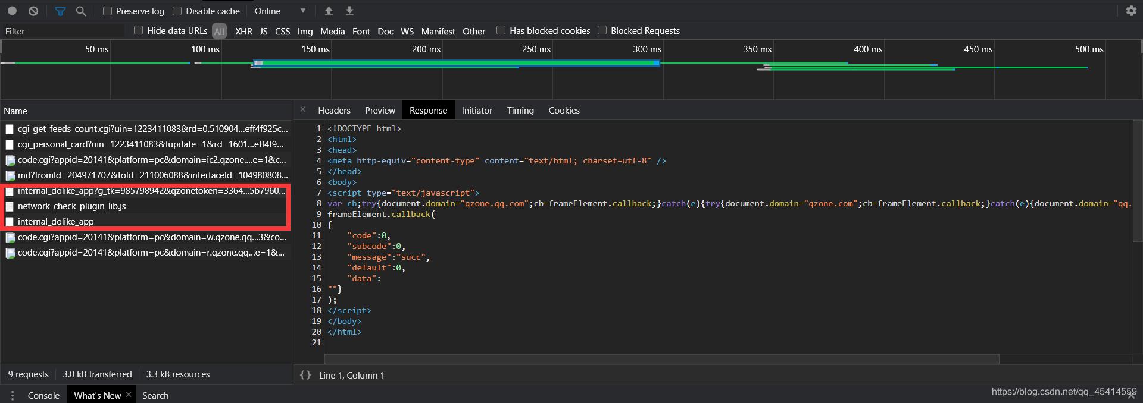Click the export HAR download arrow
Screen dimensions: 1143x403
[x=349, y=11]
